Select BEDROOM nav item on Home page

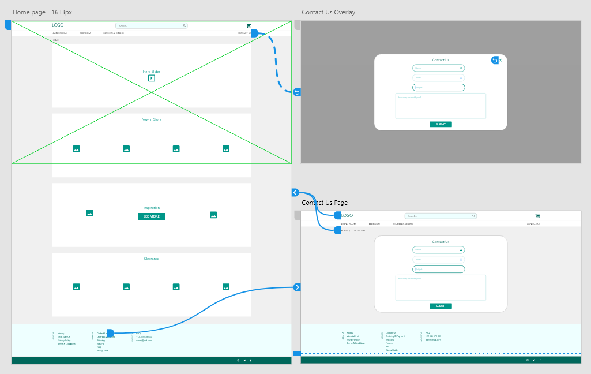pyautogui.click(x=85, y=33)
